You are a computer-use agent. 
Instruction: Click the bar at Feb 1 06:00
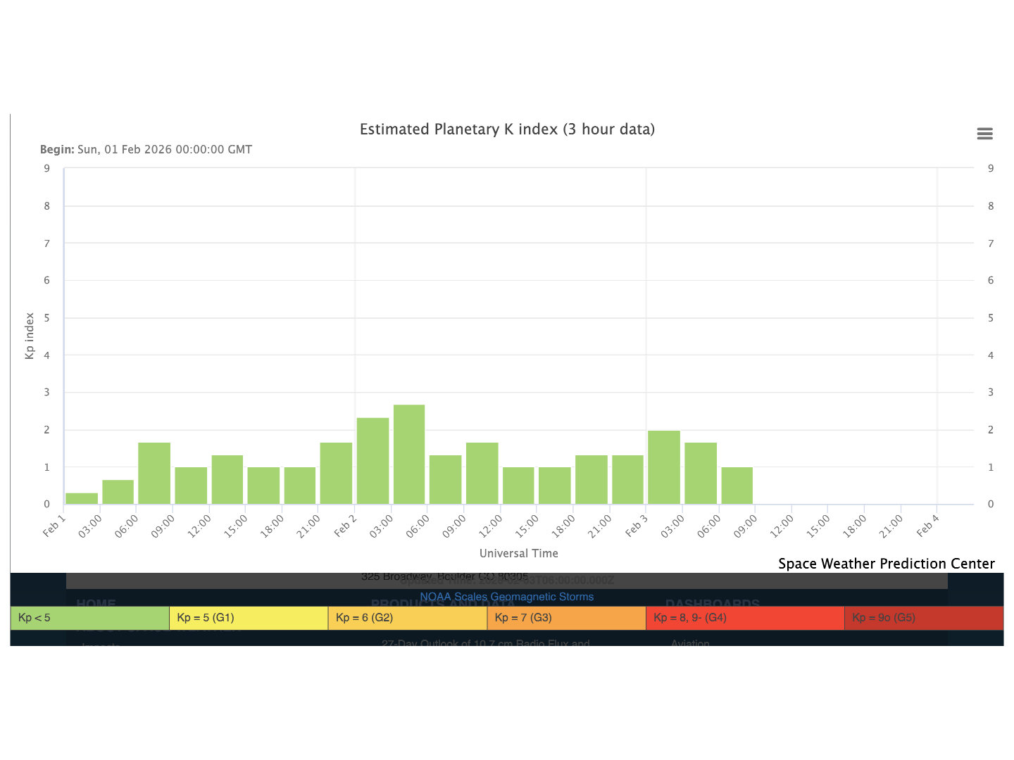pos(154,473)
